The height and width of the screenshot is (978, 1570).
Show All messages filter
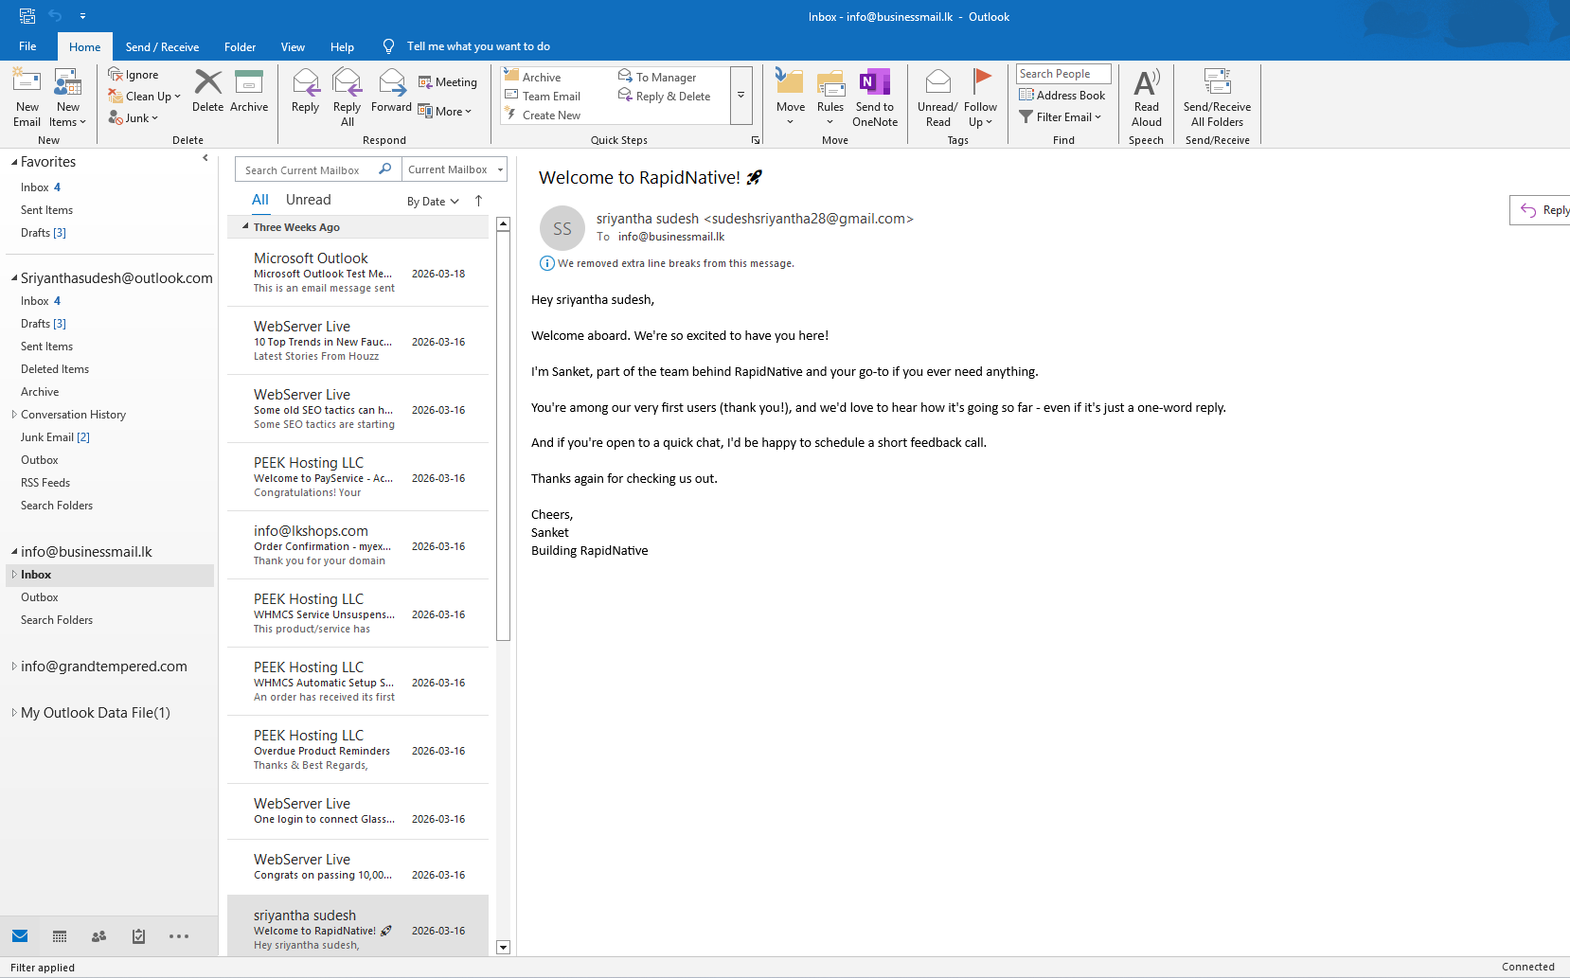point(260,200)
